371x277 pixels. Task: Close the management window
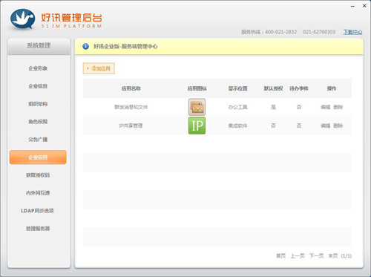364,6
